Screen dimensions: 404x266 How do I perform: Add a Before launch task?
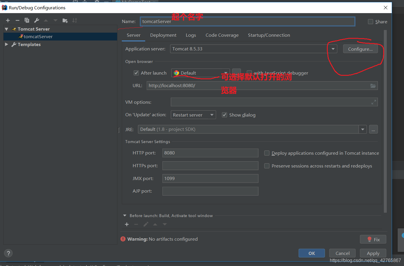127,224
